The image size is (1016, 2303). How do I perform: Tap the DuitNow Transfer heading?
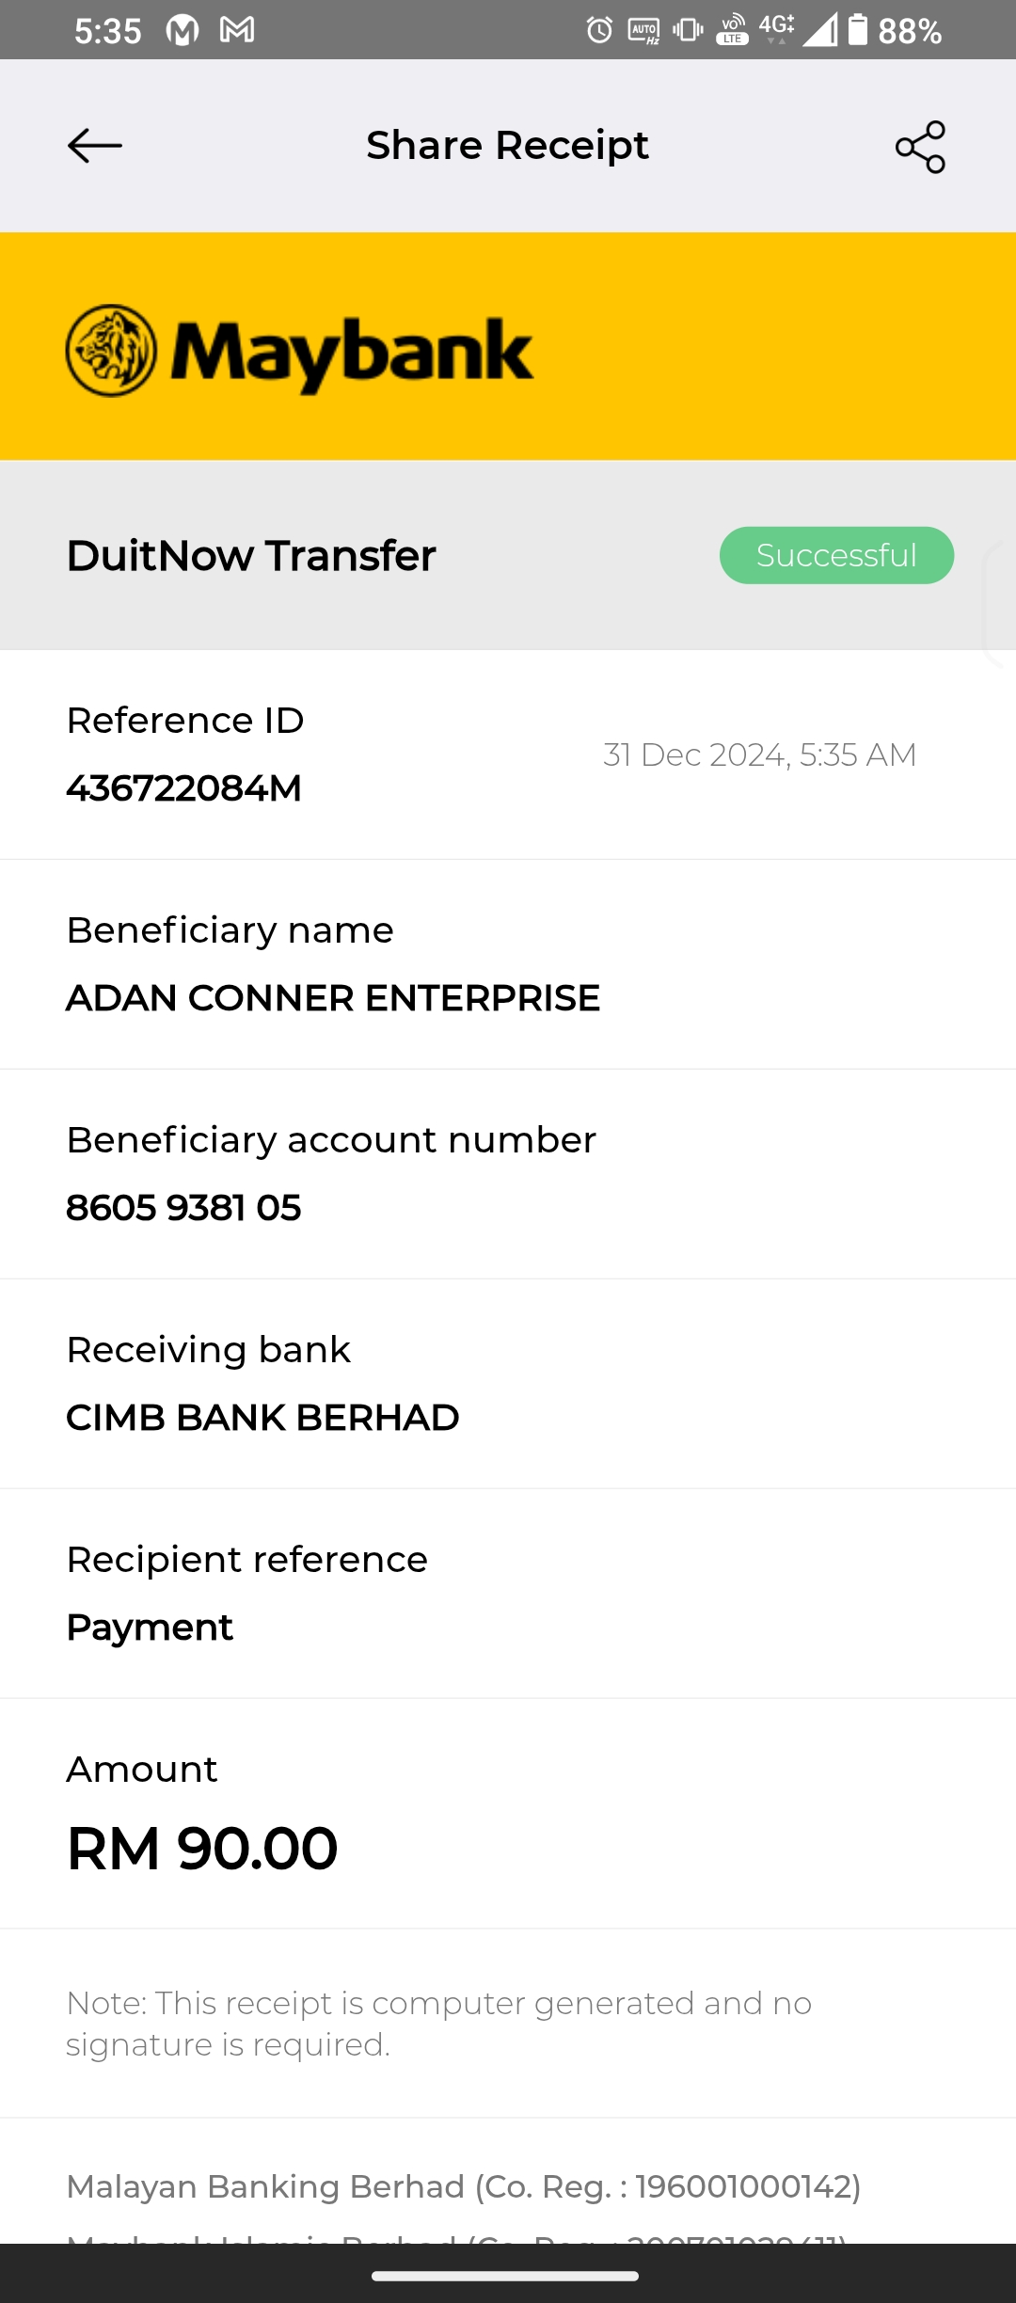point(251,555)
